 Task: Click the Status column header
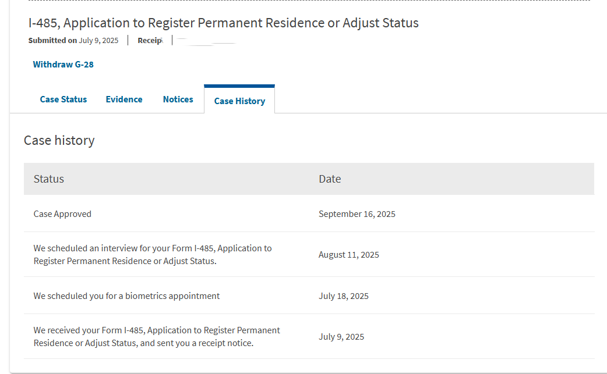tap(49, 179)
